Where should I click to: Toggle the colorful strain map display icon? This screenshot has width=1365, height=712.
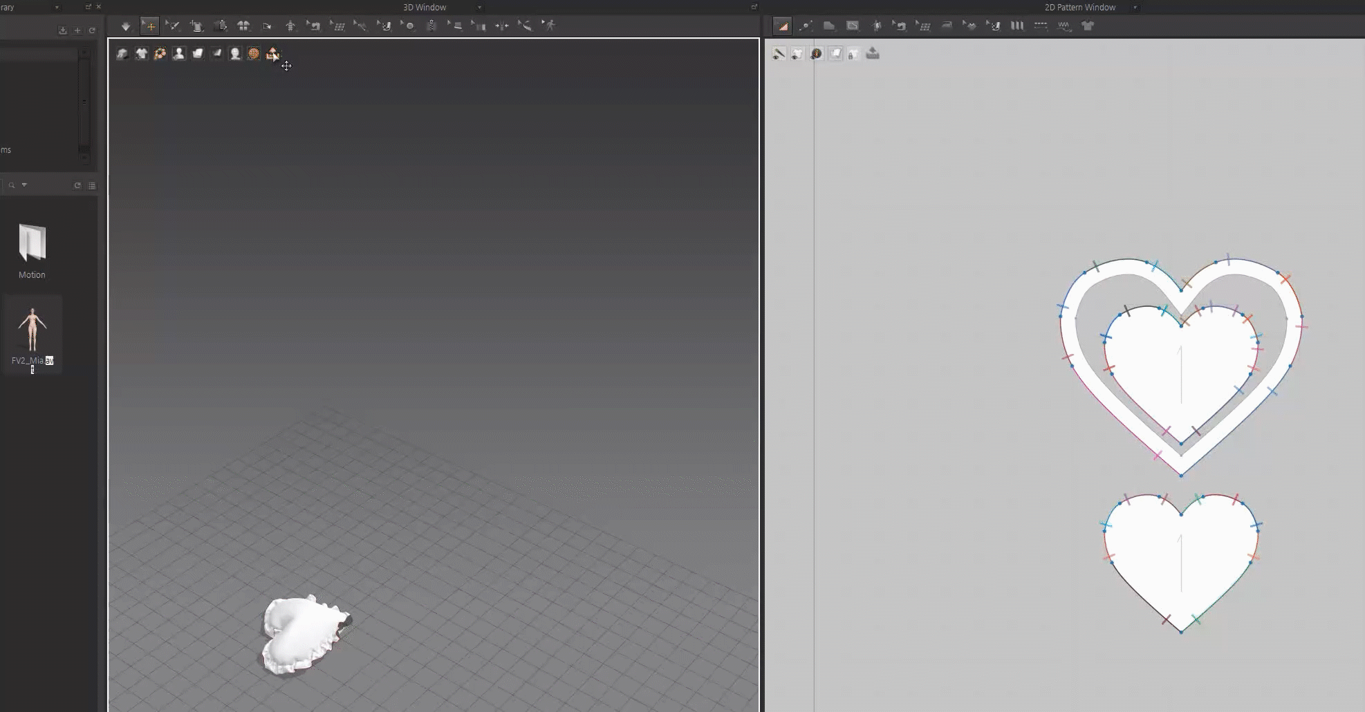(160, 54)
